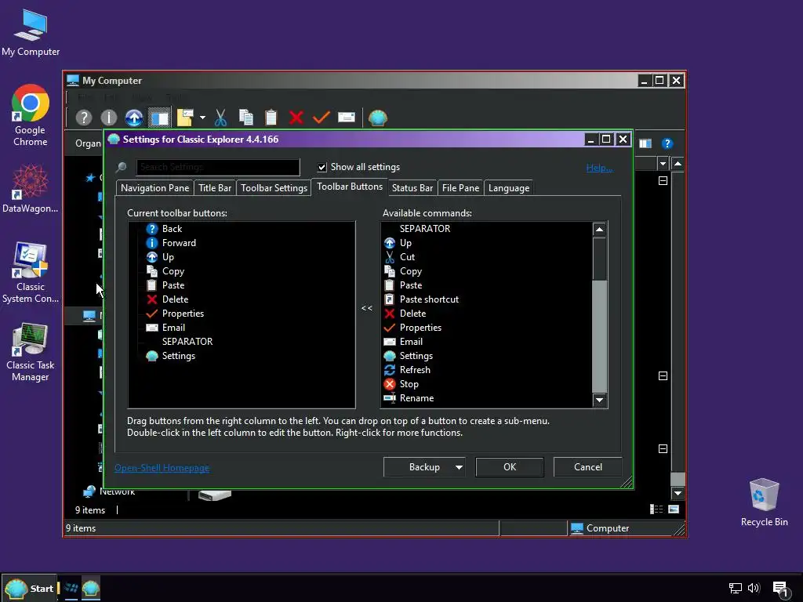Click the Classic Task Manager desktop icon
Screen dimensions: 803x602
[31, 353]
